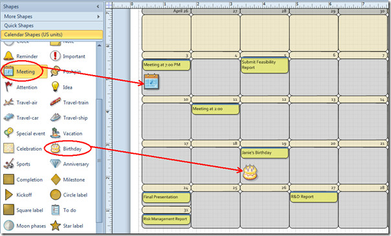Click the Sports shape icon
Screen dimensions: 391x236
[8, 164]
